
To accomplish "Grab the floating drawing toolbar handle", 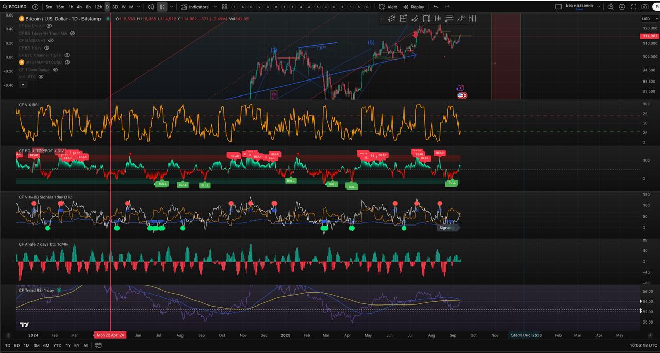I will pos(383,19).
